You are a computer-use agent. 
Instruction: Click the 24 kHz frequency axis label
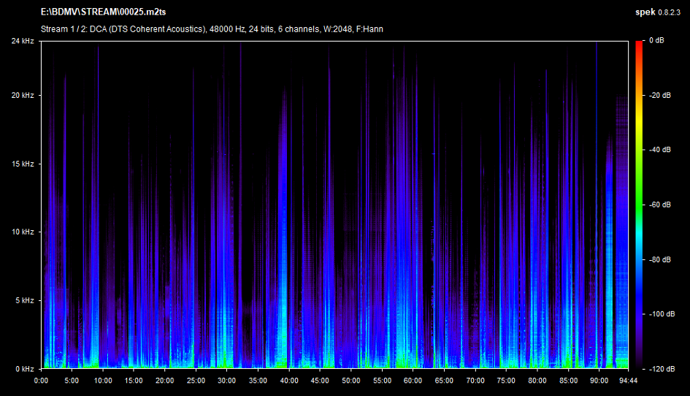click(22, 42)
